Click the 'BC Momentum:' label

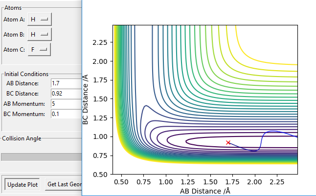tap(24, 114)
